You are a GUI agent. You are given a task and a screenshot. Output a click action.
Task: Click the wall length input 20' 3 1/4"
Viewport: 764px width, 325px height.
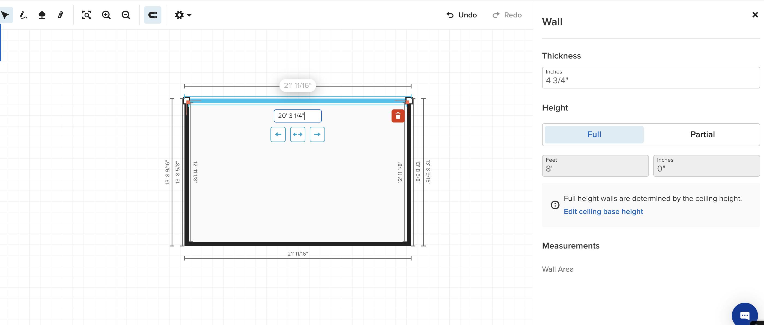point(297,116)
